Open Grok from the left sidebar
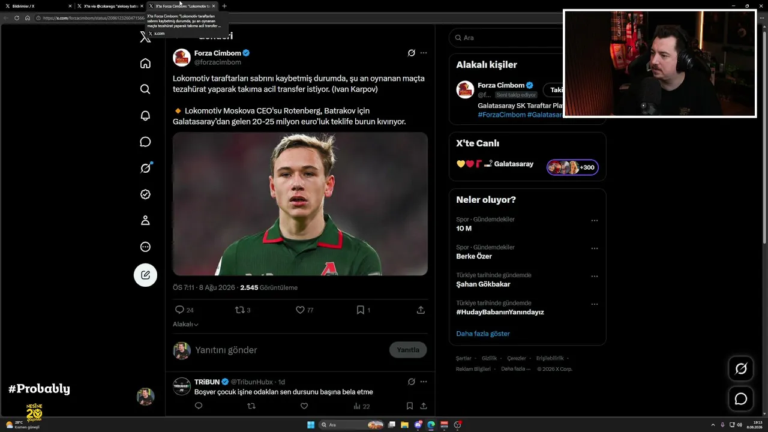Screen dimensions: 768x432 [145, 168]
